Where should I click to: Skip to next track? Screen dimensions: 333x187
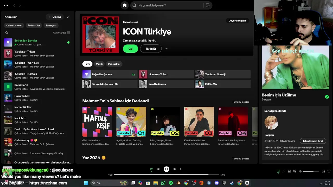click(x=175, y=169)
